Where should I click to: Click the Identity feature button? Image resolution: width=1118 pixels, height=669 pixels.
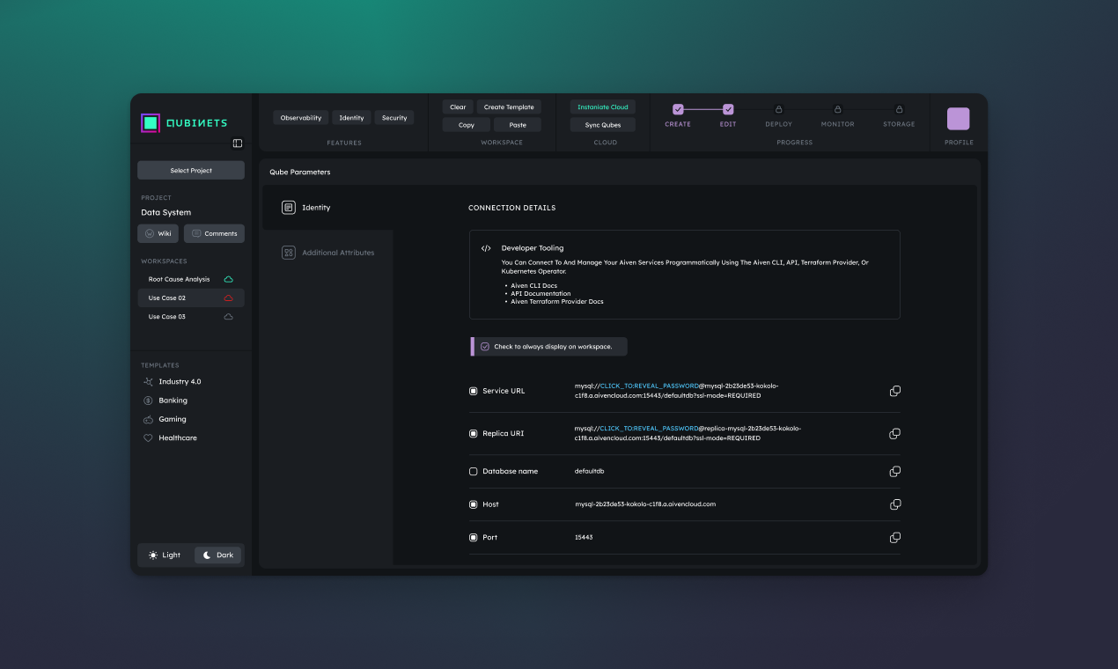pos(351,118)
